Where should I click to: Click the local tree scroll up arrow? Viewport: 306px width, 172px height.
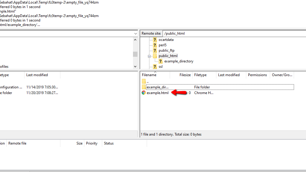pyautogui.click(x=135, y=40)
